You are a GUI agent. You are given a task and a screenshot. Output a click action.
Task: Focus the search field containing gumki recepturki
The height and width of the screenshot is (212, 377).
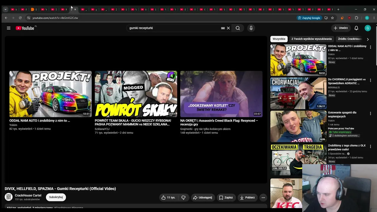(x=174, y=28)
